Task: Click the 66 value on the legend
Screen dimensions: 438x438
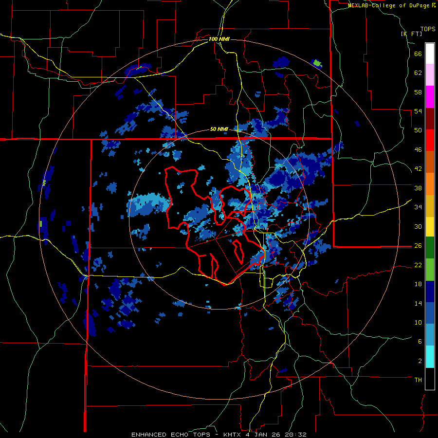Action: pos(418,54)
